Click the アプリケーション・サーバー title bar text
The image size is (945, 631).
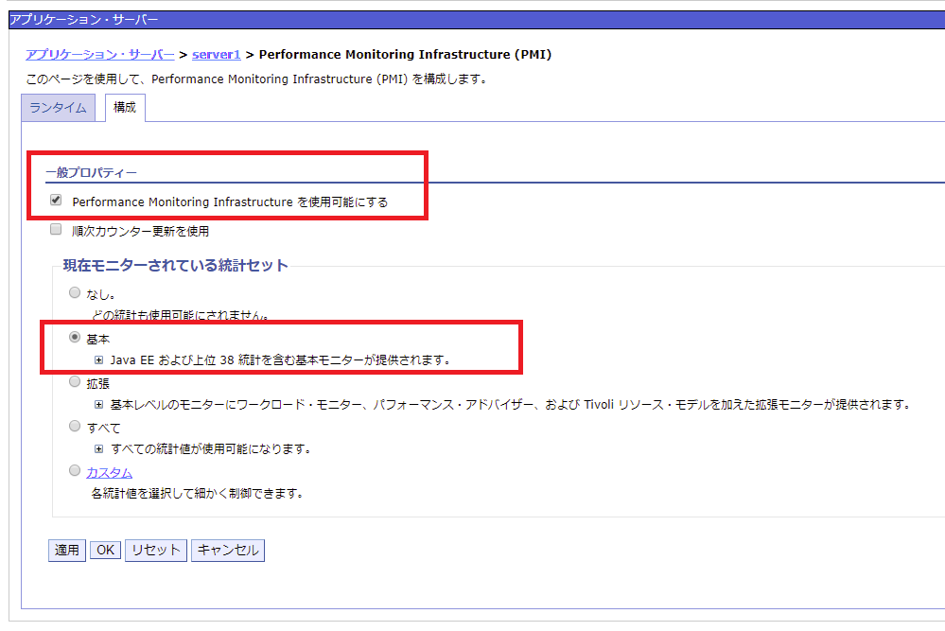pyautogui.click(x=84, y=20)
